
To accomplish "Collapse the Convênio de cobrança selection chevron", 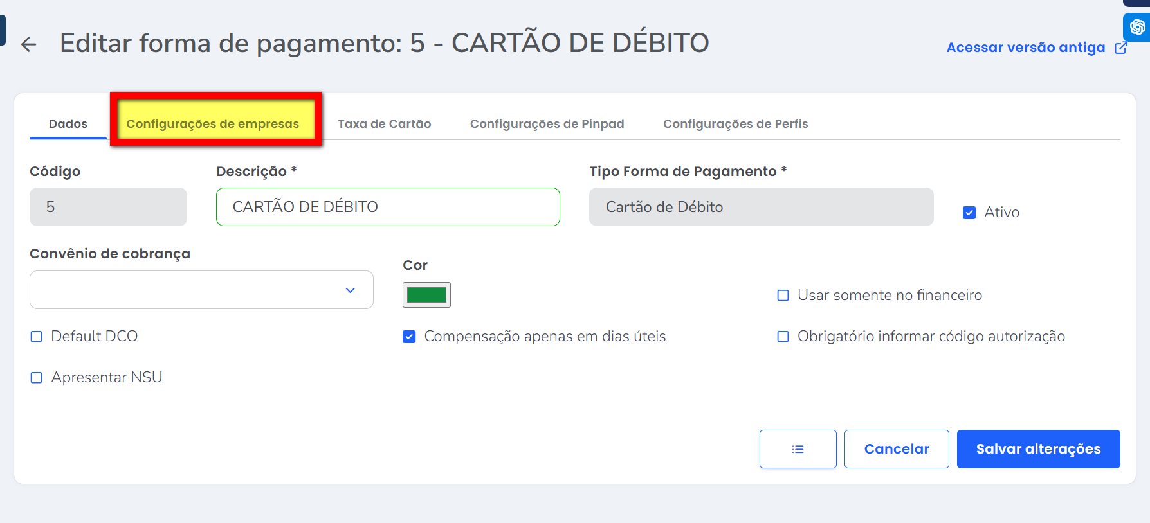I will tap(351, 290).
